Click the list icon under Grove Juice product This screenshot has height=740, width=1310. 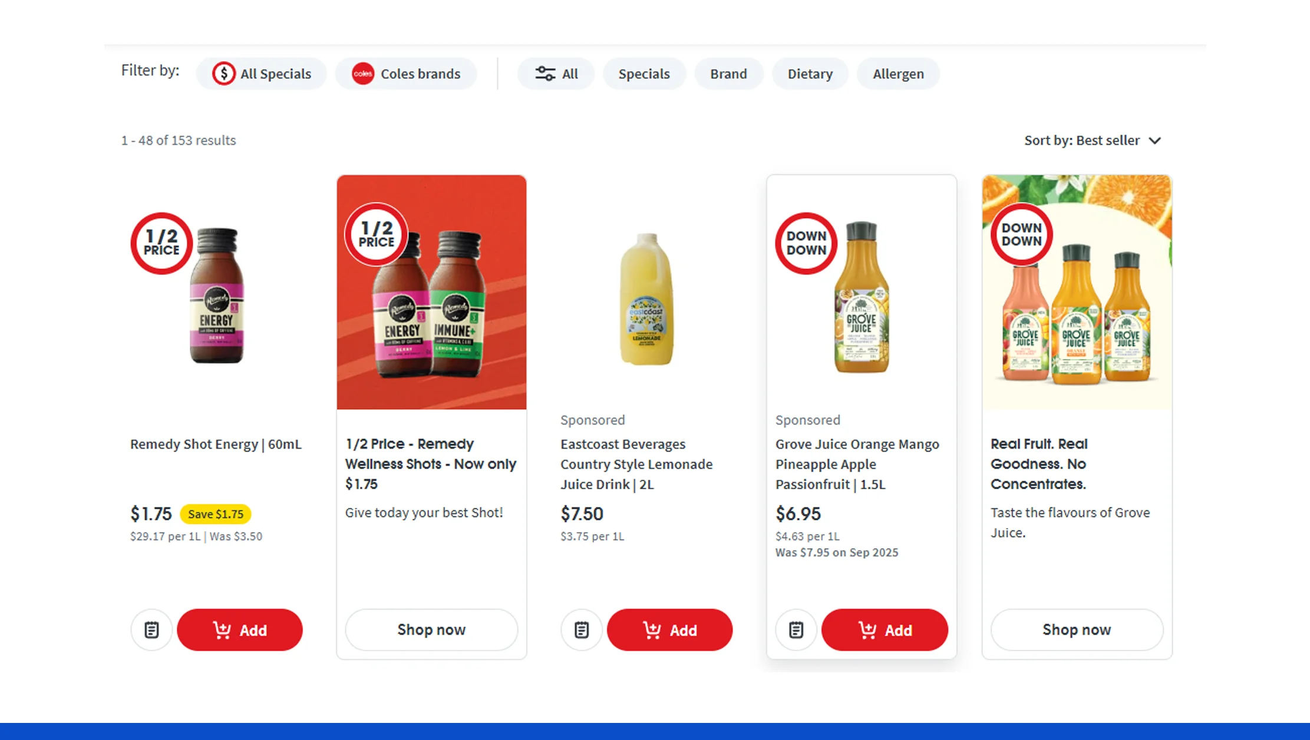pos(796,629)
